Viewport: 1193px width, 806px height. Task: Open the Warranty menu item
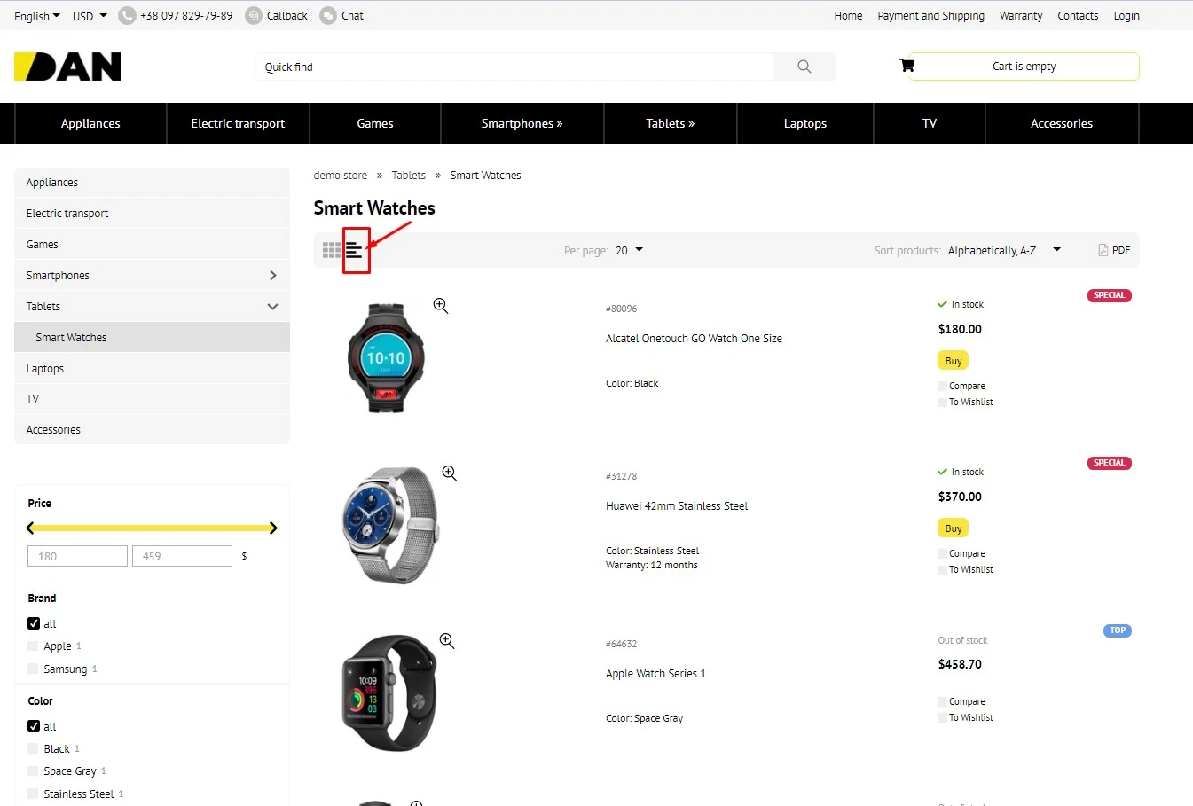[1021, 15]
